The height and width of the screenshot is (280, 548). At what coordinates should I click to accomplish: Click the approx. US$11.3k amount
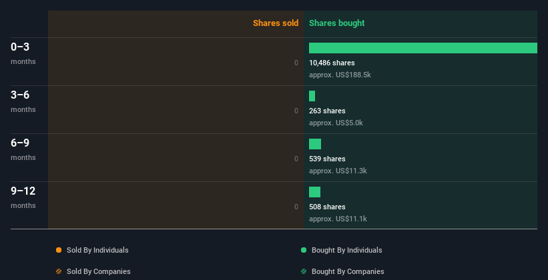point(338,171)
